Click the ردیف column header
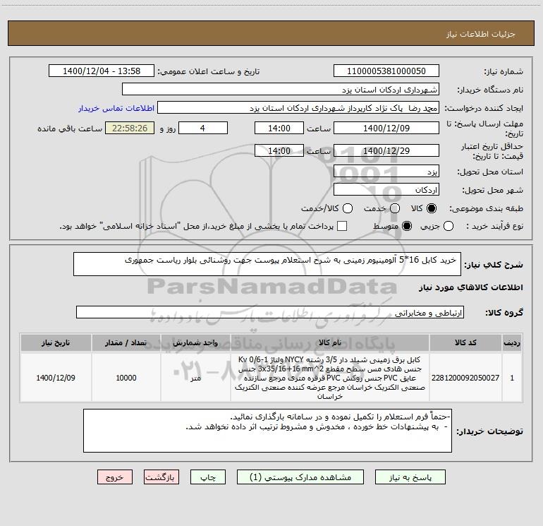This screenshot has width=543, height=526. point(512,342)
